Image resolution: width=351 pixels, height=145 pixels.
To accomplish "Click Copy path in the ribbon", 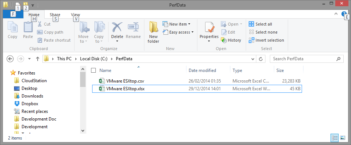I will [50, 32].
